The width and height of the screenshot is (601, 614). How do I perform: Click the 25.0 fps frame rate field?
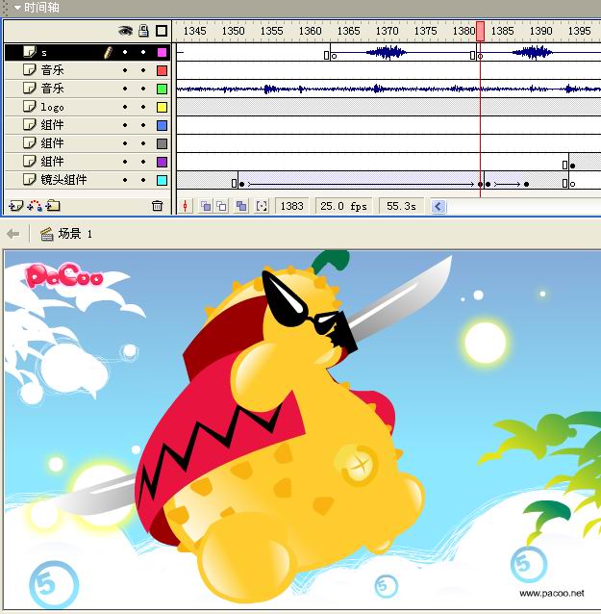point(343,206)
